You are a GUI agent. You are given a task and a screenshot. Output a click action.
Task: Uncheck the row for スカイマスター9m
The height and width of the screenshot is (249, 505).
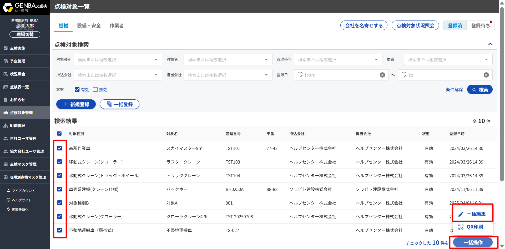59,148
